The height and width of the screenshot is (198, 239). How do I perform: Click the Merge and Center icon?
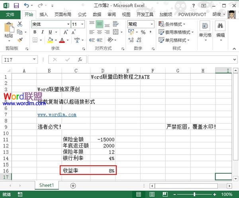coord(116,32)
